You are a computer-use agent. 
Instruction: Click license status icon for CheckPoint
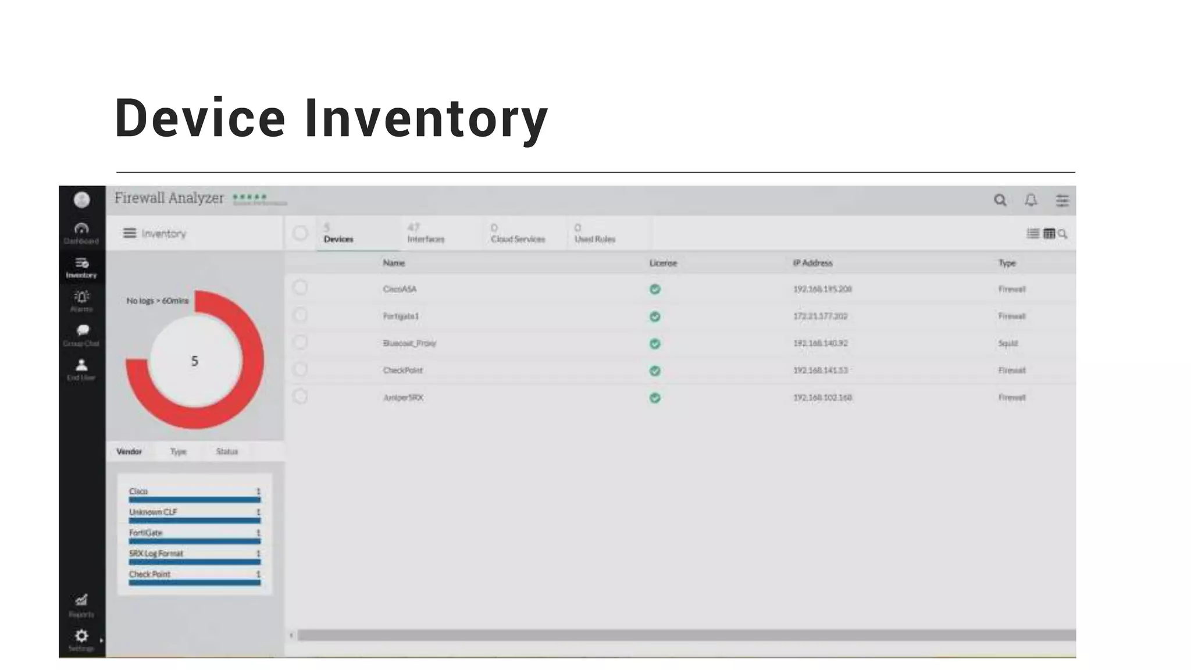point(655,370)
